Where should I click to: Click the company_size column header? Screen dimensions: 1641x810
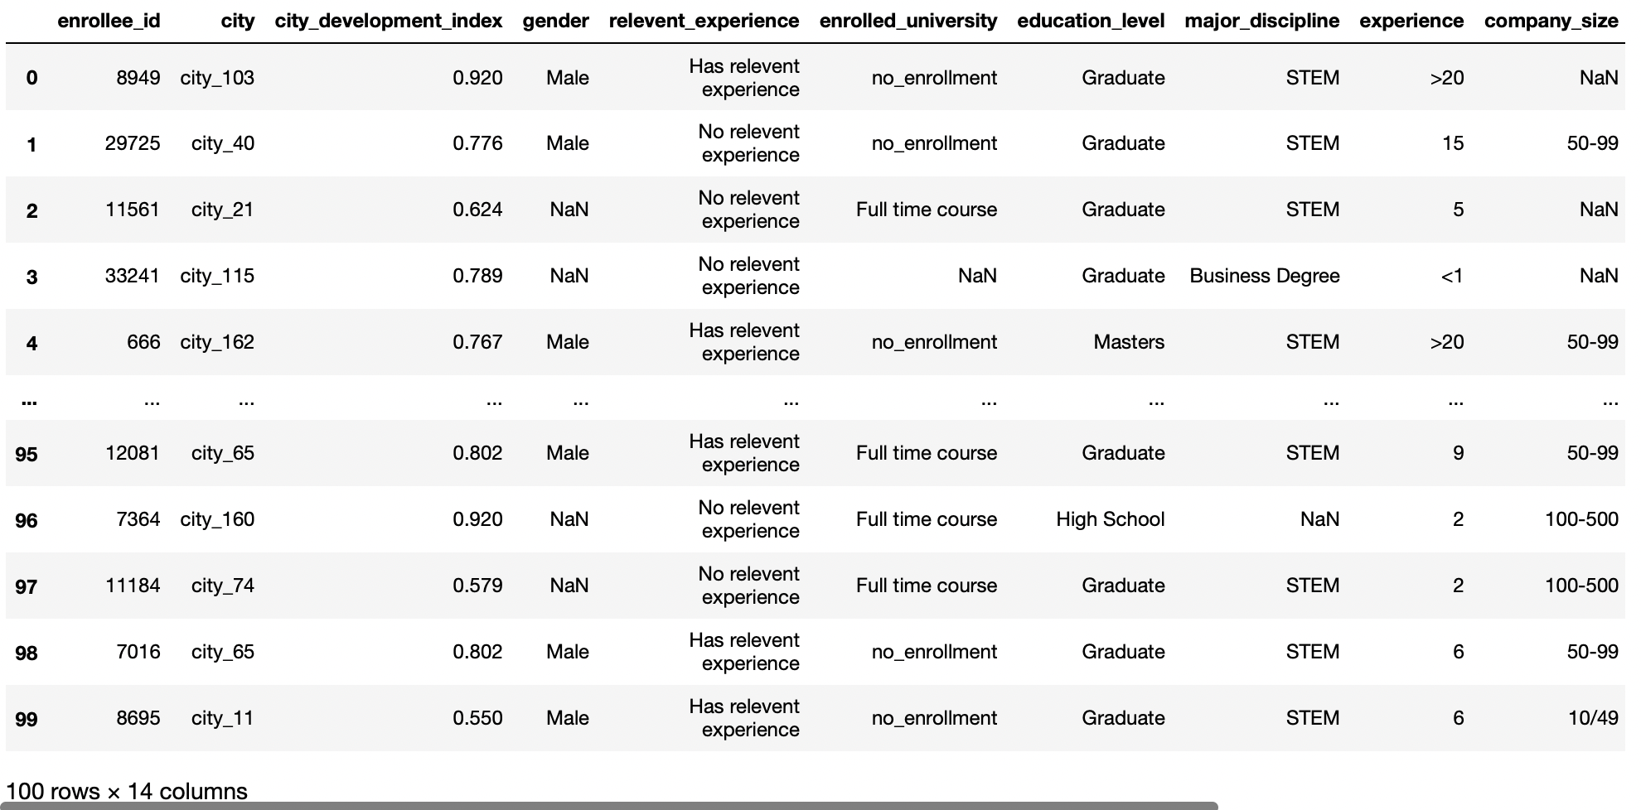(x=1551, y=21)
